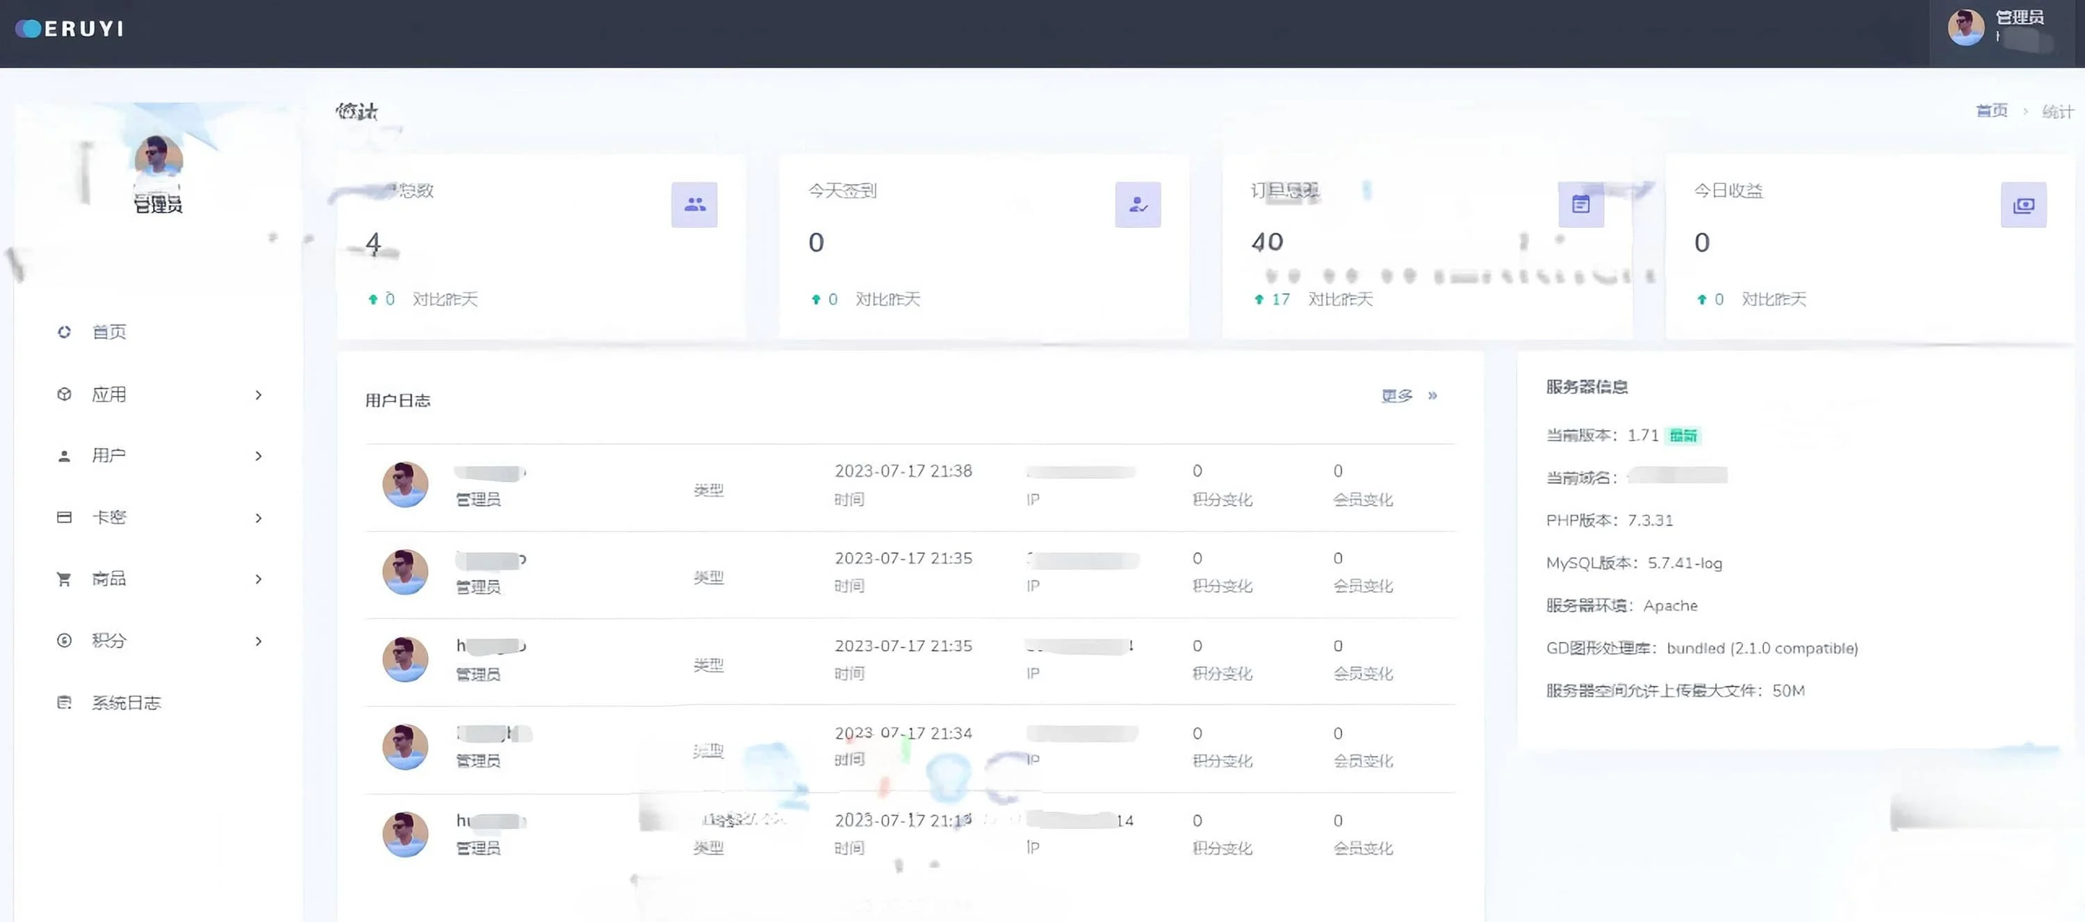Click the earnings icon on 今日收益 card

[x=2023, y=205]
